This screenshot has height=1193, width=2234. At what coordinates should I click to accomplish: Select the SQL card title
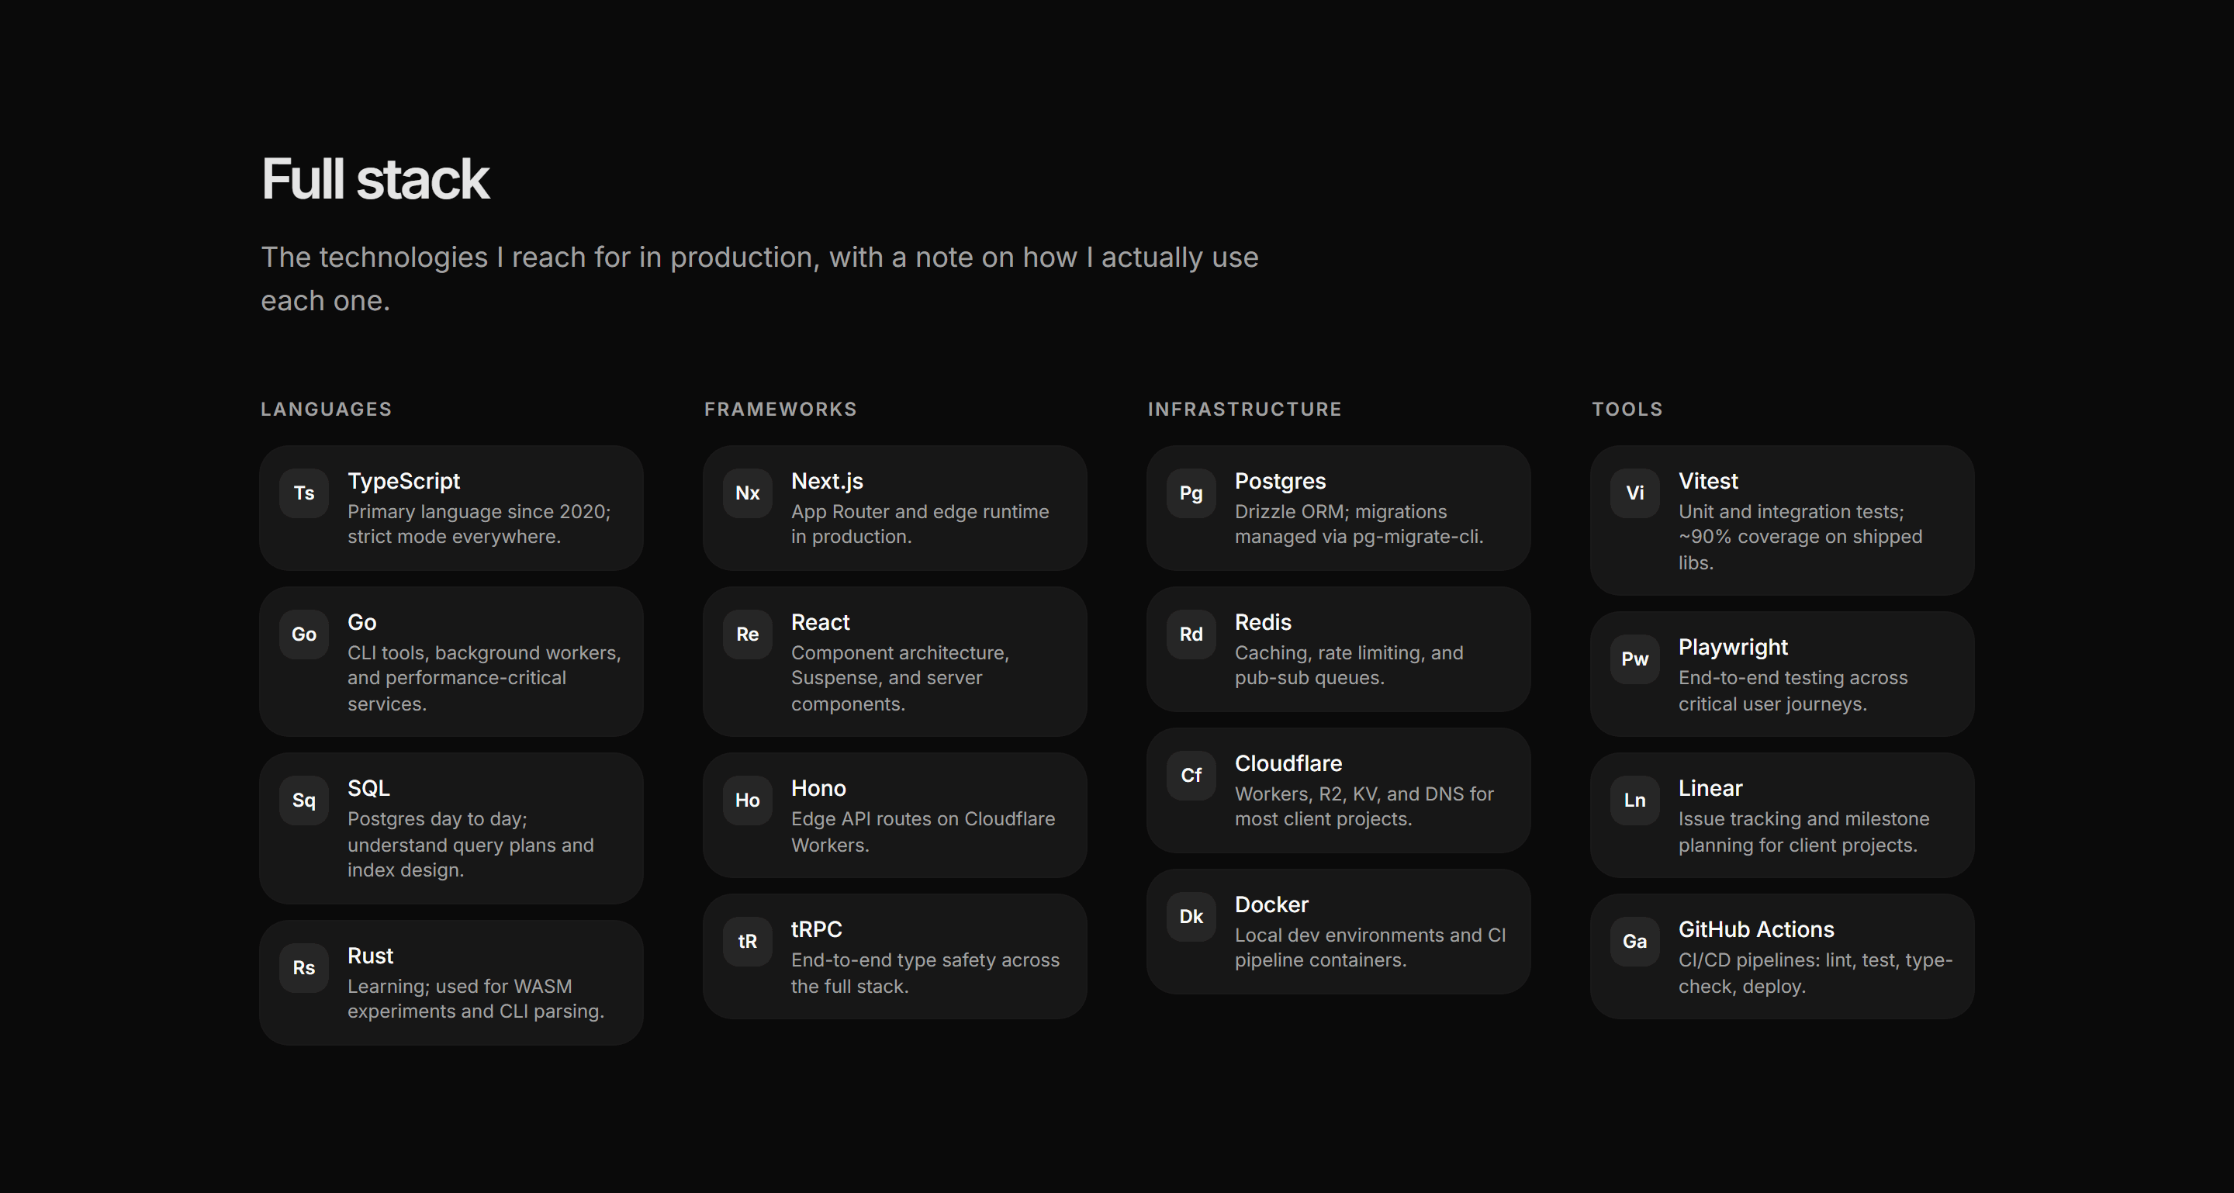coord(368,788)
